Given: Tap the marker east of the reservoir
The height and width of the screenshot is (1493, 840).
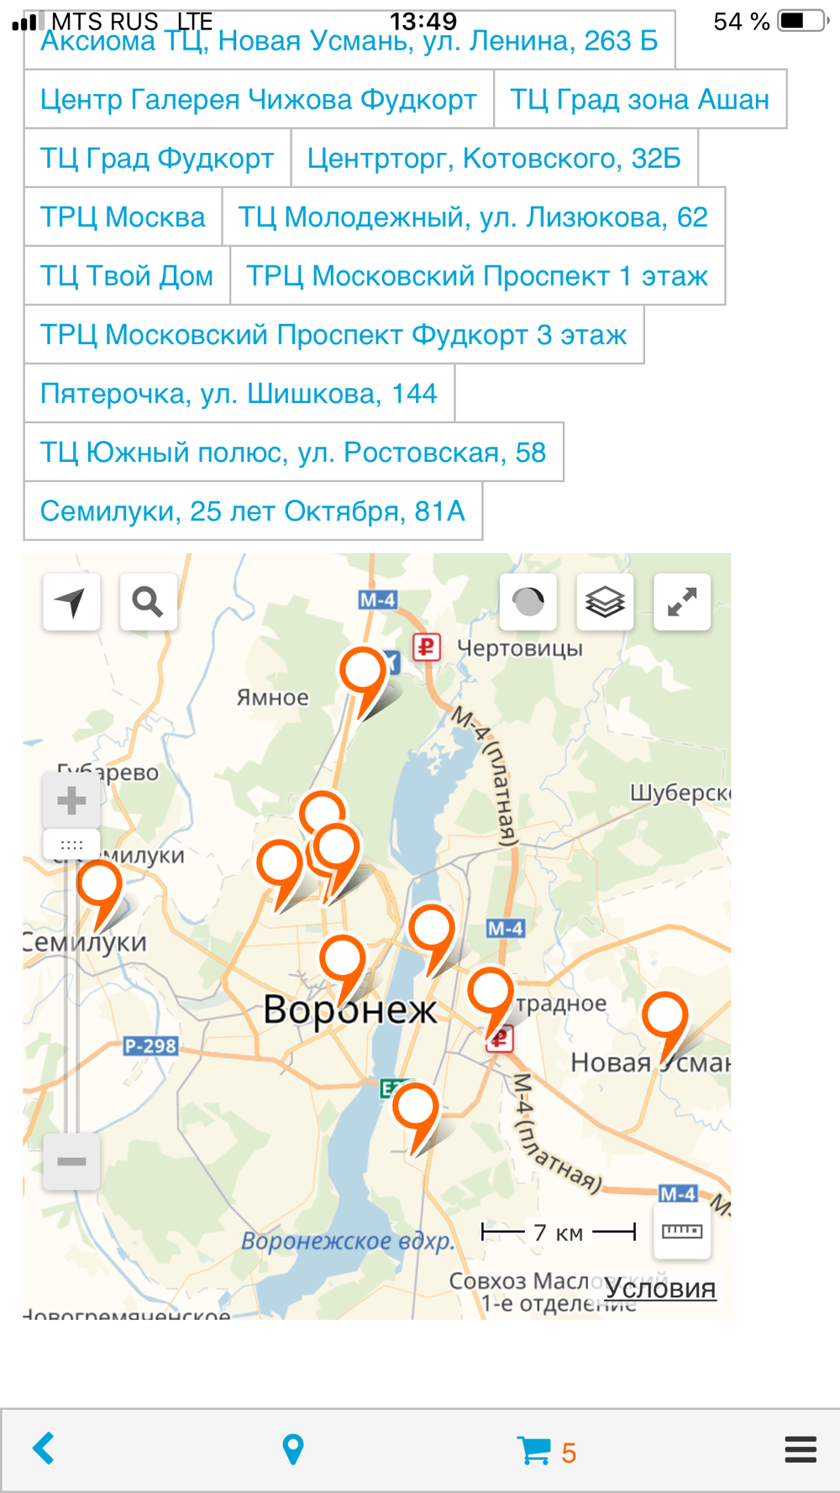Looking at the screenshot, I should pos(432,930).
